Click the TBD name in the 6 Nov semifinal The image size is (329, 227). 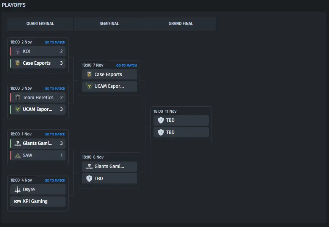point(99,179)
